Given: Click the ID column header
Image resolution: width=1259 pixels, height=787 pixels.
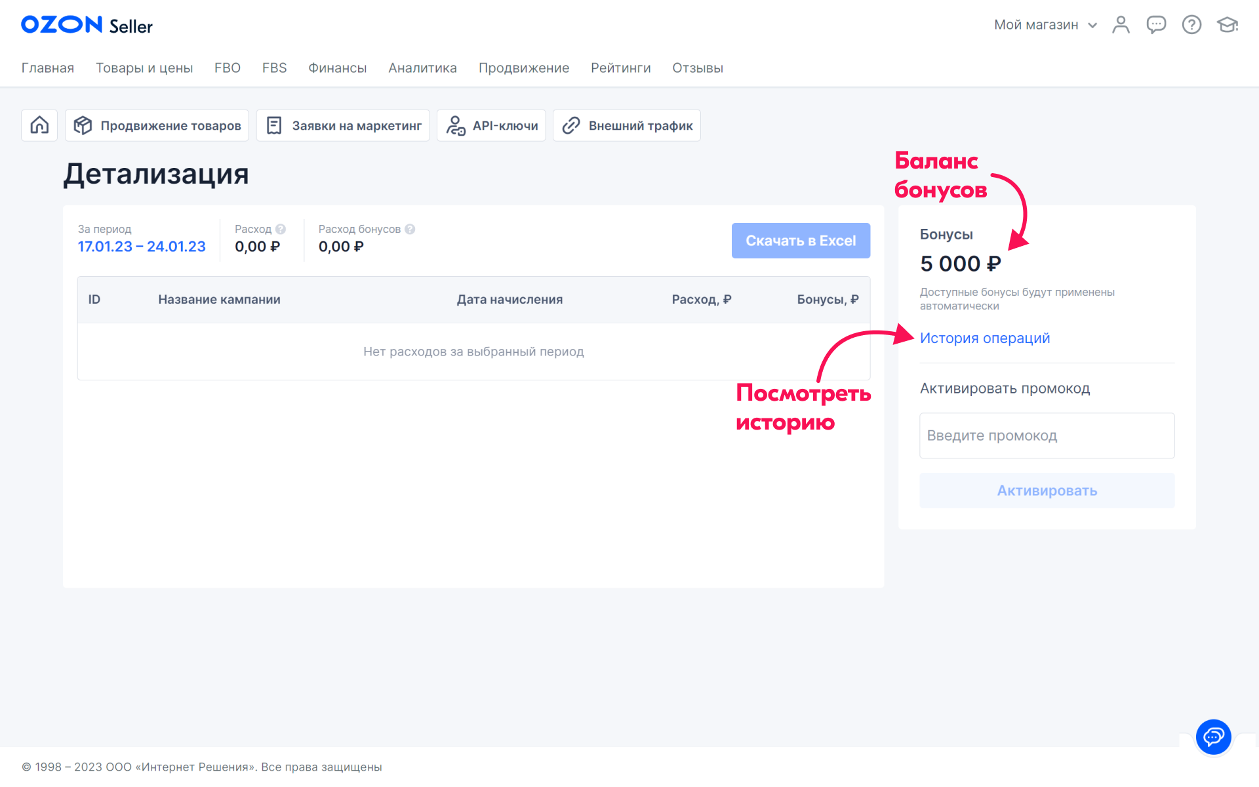Looking at the screenshot, I should click(94, 299).
